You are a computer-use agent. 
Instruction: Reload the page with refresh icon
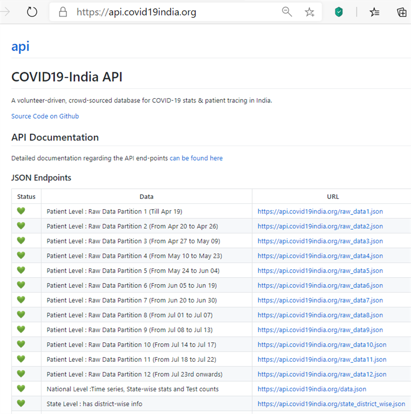coord(32,12)
